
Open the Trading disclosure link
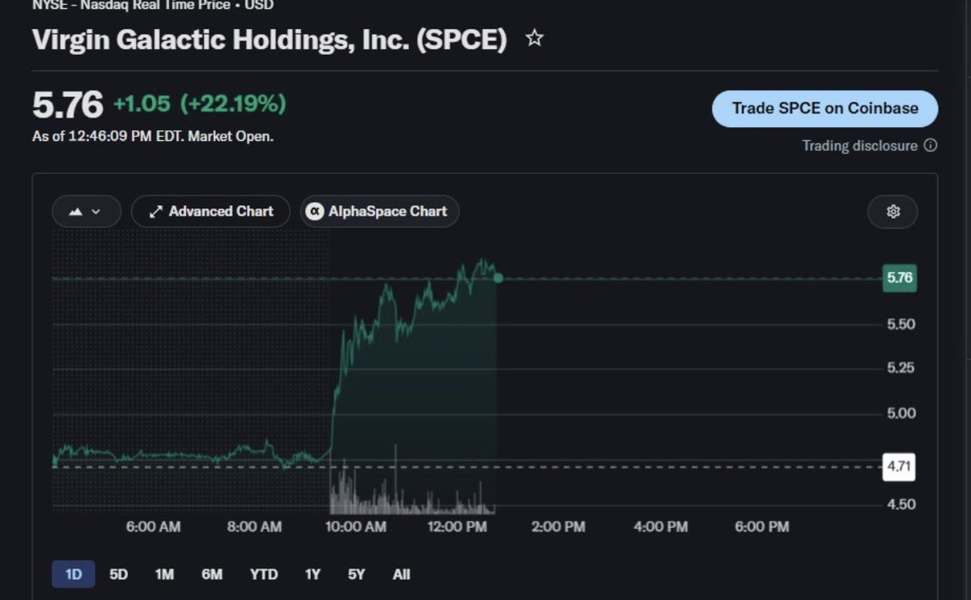[x=859, y=146]
